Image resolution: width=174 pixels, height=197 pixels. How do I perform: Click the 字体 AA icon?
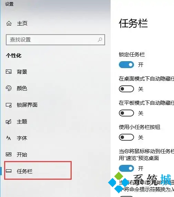(x=9, y=138)
